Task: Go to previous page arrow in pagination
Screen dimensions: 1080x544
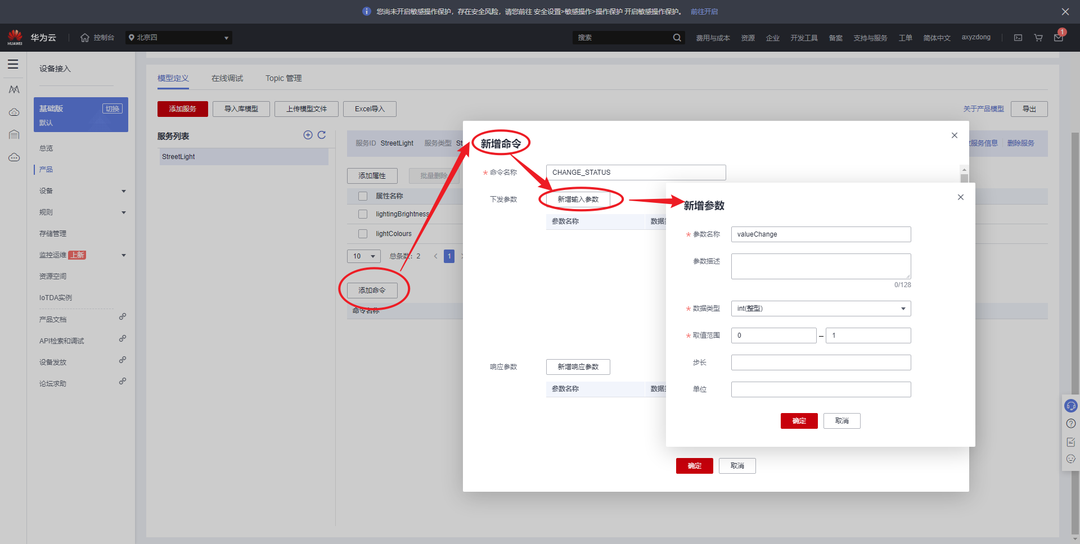Action: tap(435, 256)
